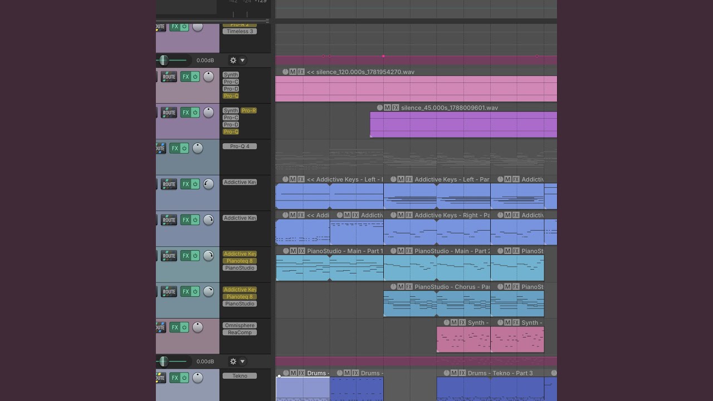Open routing for the silence_45 track
Image resolution: width=713 pixels, height=401 pixels.
point(169,113)
